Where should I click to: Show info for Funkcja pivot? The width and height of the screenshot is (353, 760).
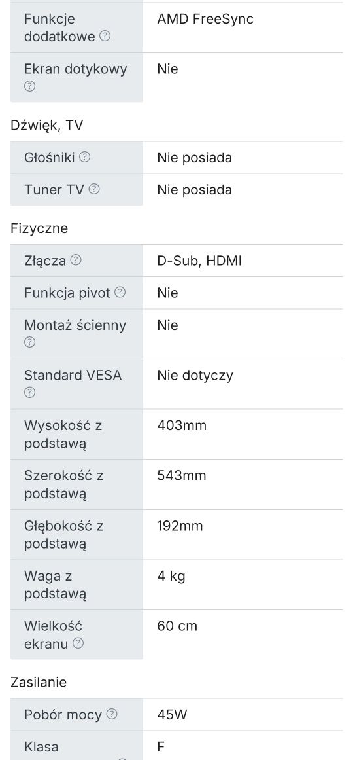tap(120, 292)
